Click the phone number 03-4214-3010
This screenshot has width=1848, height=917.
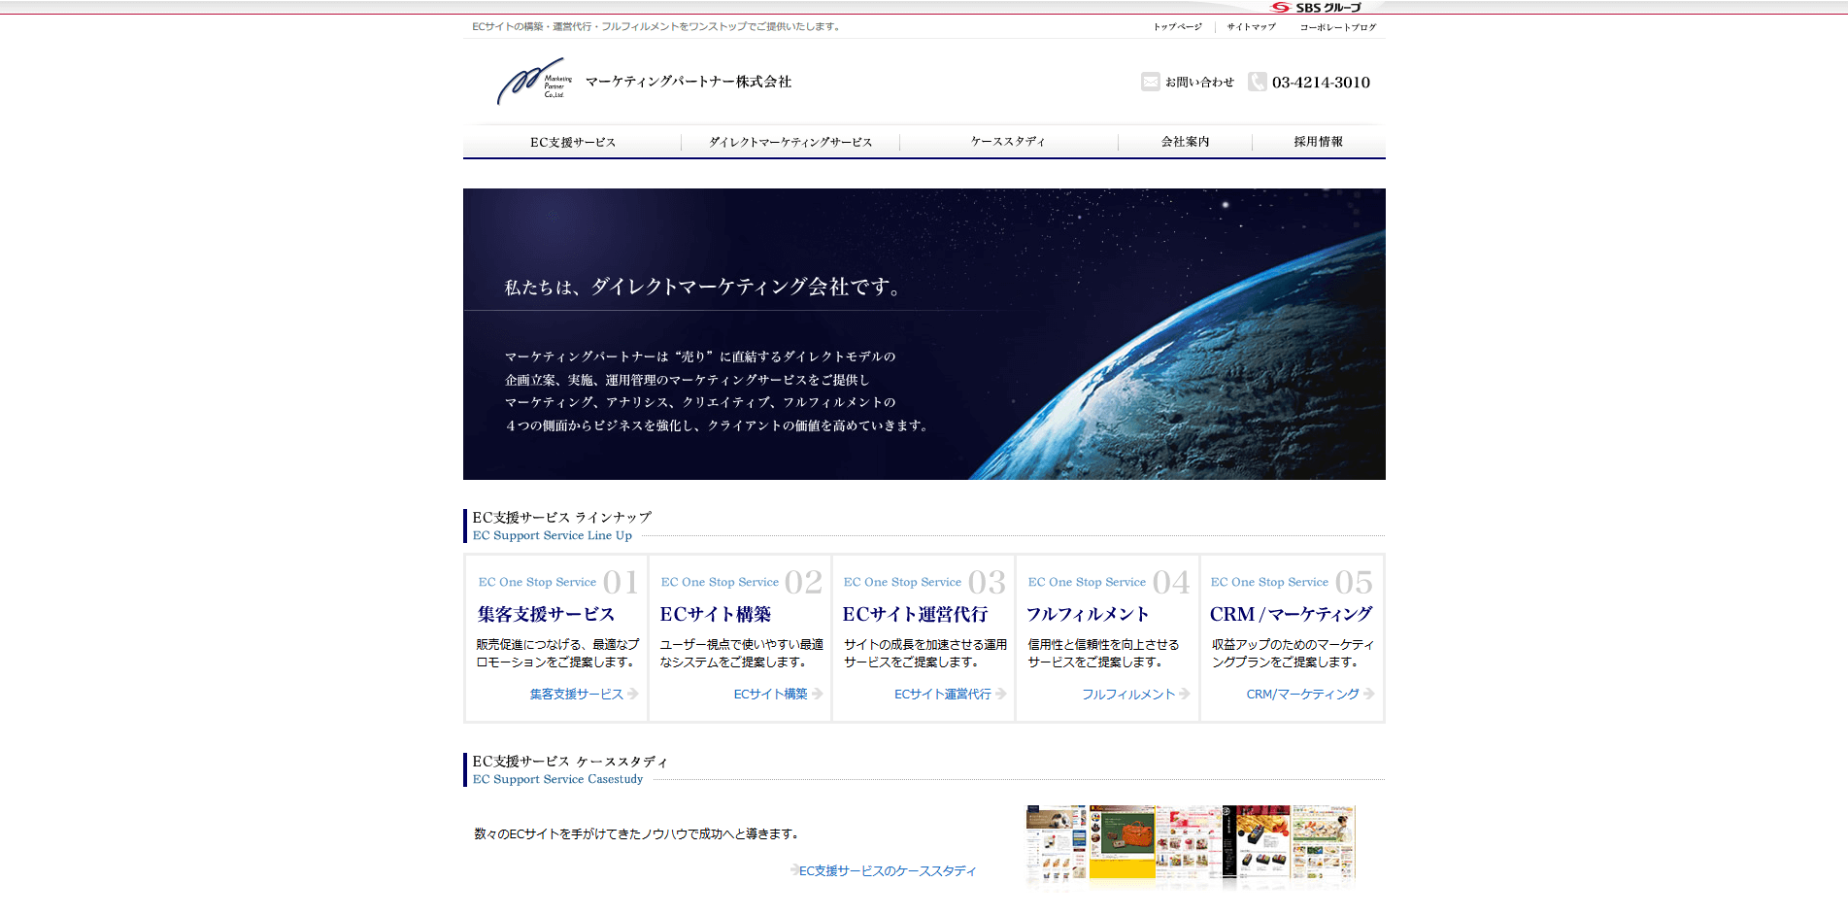pos(1321,83)
